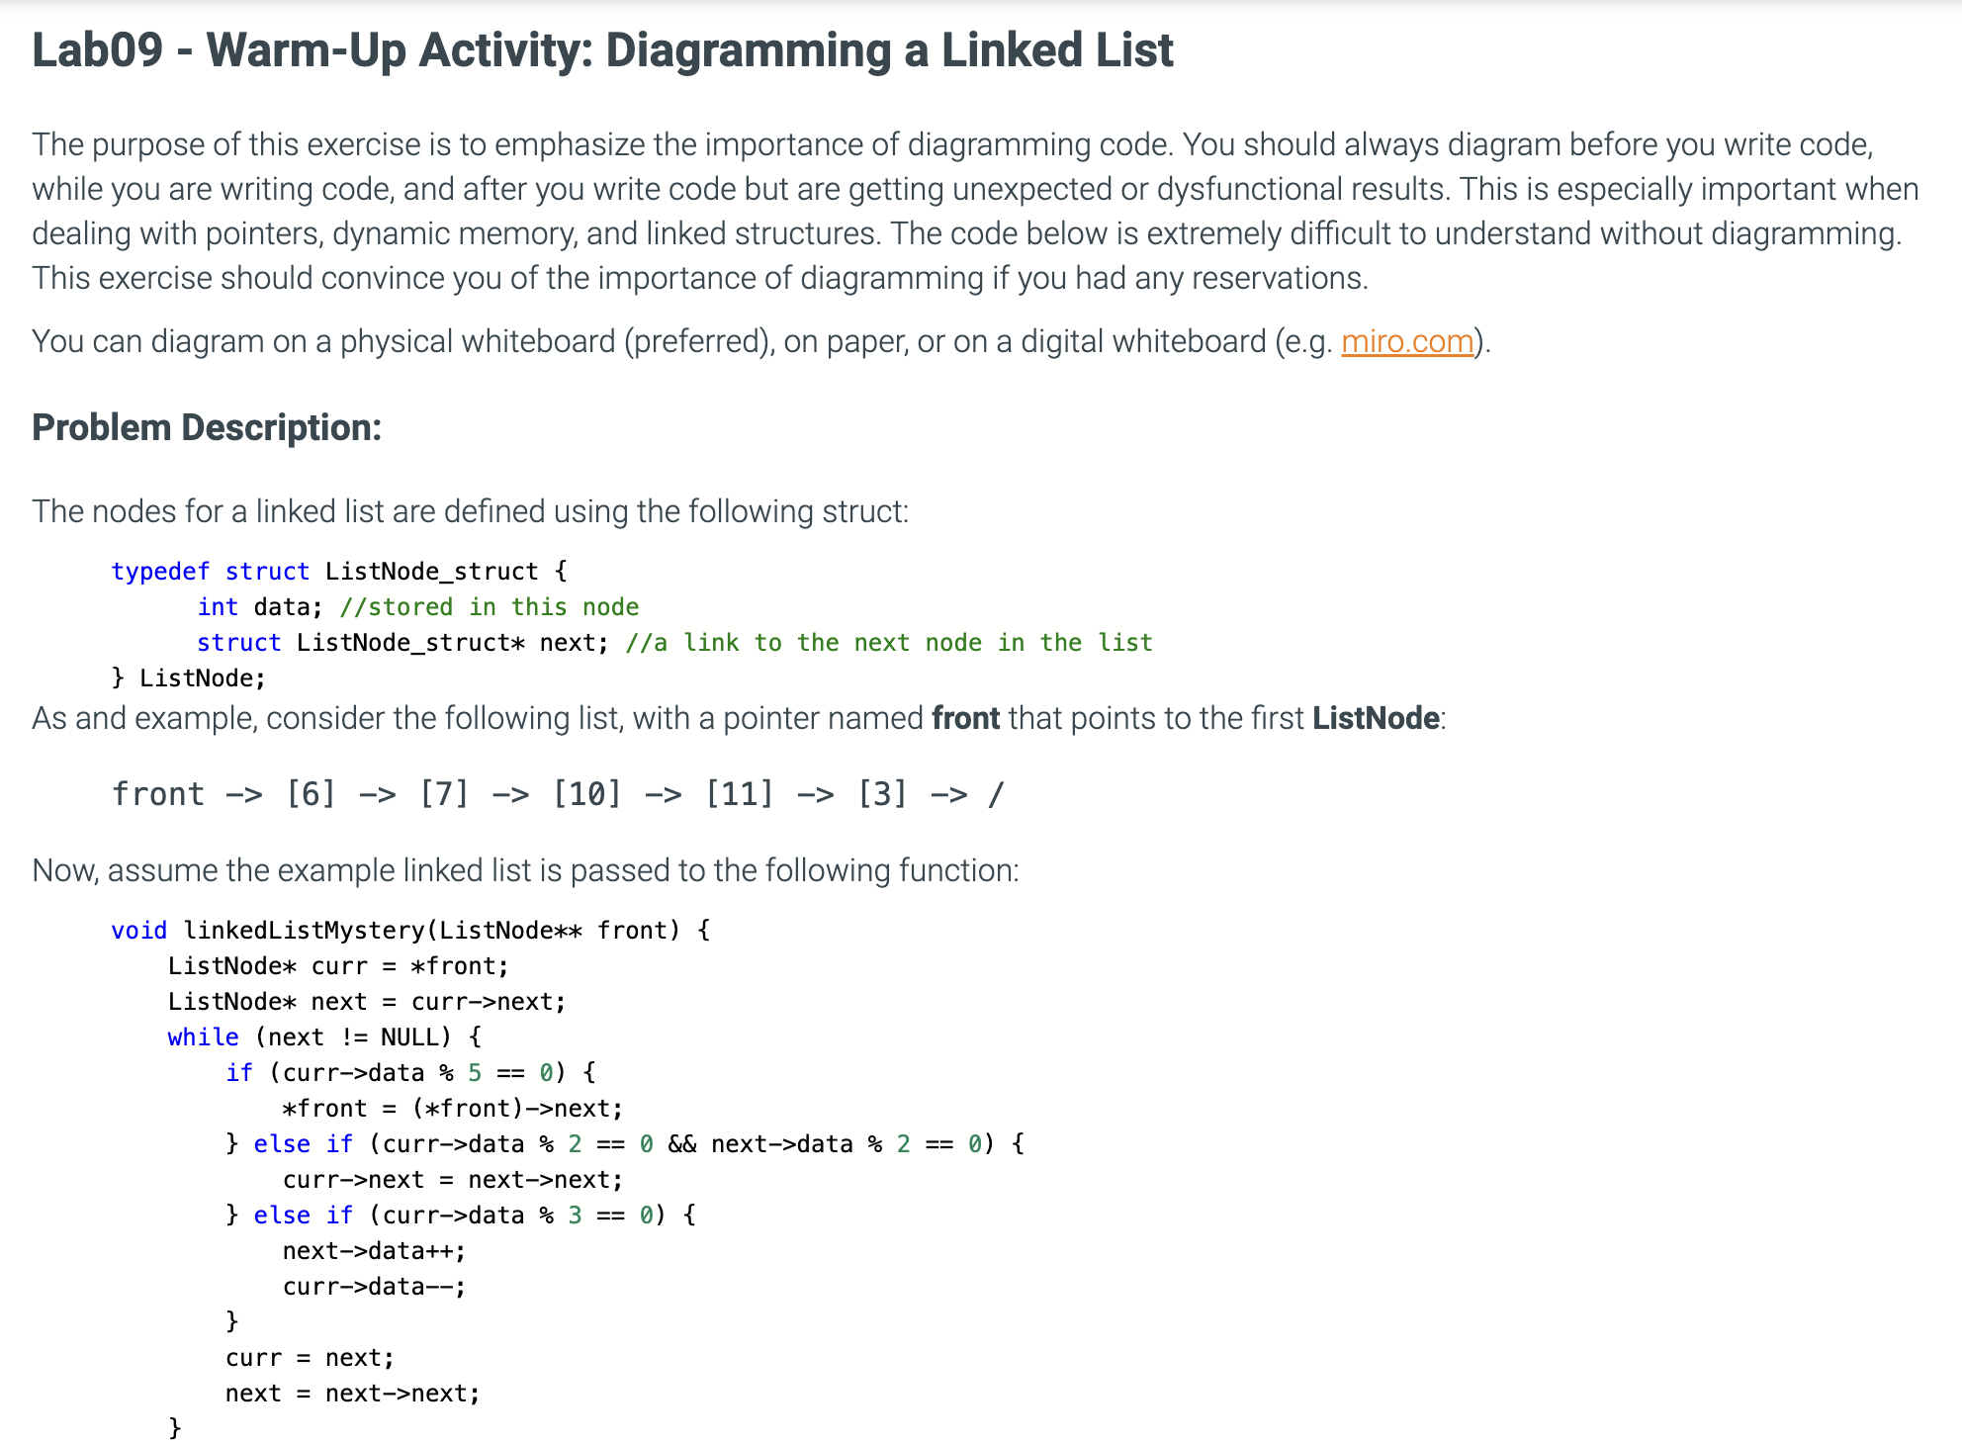Click the '} ListNode;' closing line
Viewport: 1962px width, 1442px height.
188,678
